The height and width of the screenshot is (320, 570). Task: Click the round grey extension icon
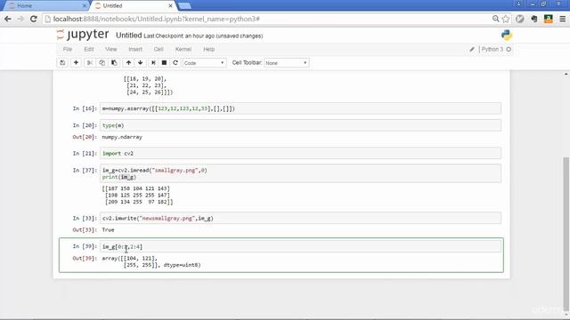point(520,19)
